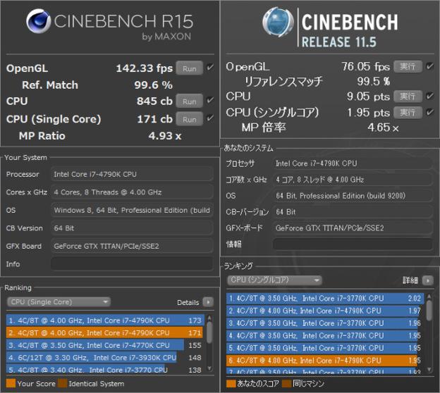The width and height of the screenshot is (440, 393).
Task: Click the Cinebench R15 logo sphere
Action: click(39, 21)
